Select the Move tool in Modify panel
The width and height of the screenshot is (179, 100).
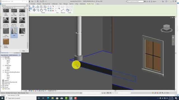(x=34, y=10)
